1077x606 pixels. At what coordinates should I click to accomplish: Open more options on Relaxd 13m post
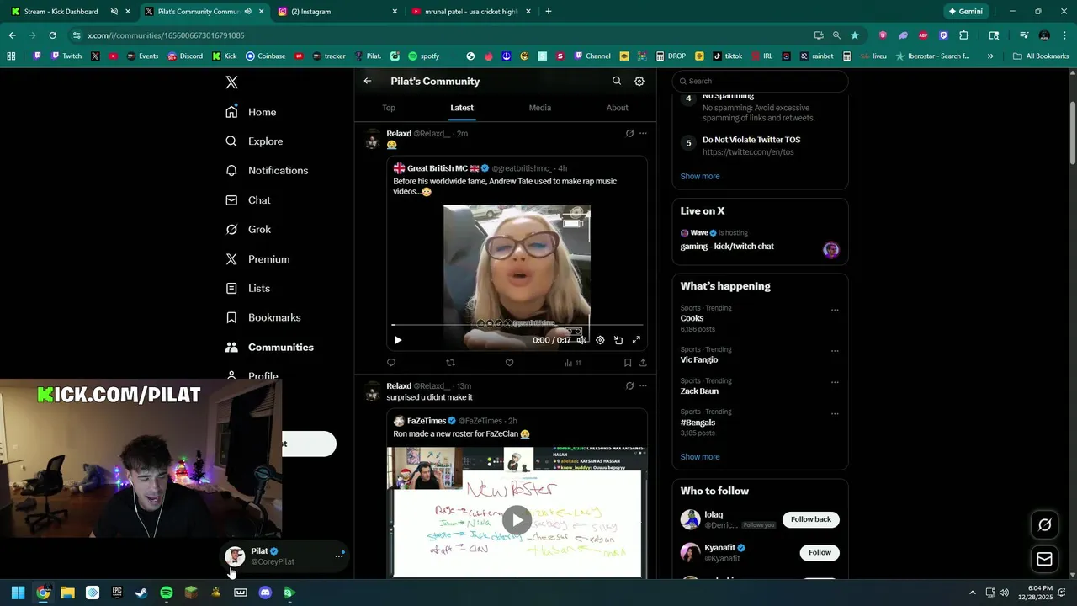pos(643,385)
